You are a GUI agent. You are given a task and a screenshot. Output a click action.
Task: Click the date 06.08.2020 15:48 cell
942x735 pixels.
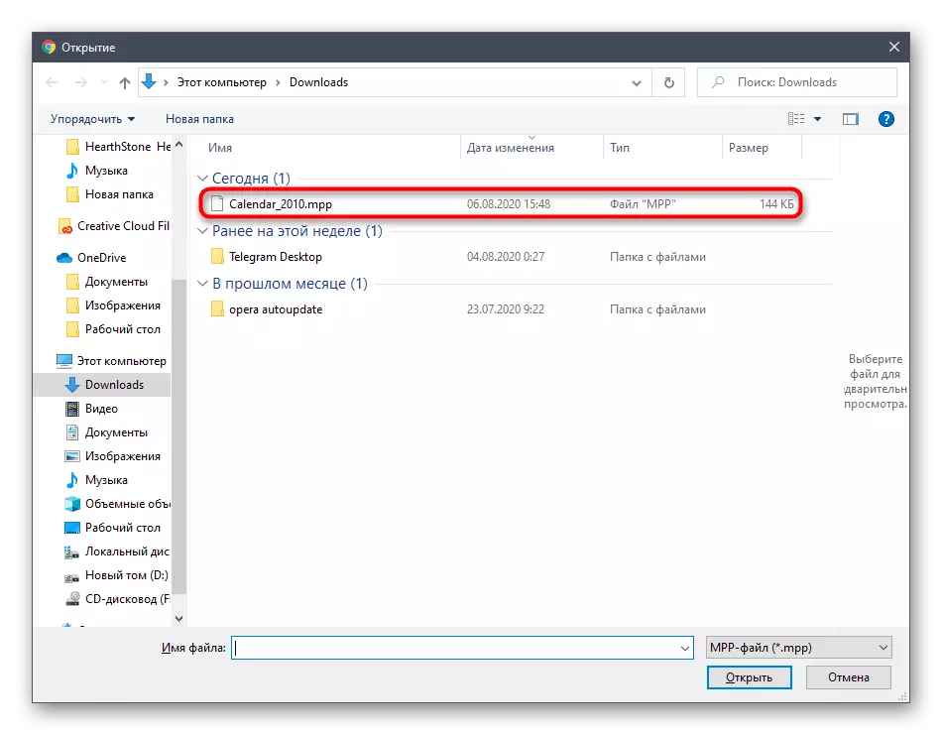click(509, 204)
